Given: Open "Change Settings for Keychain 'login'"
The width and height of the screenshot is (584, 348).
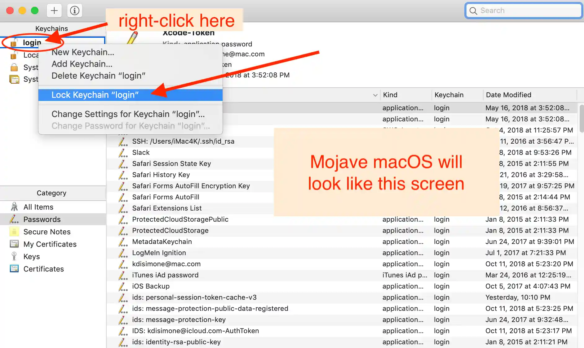Looking at the screenshot, I should click(128, 114).
